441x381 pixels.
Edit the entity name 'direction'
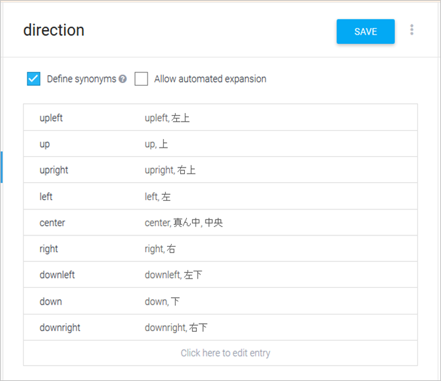tap(54, 31)
